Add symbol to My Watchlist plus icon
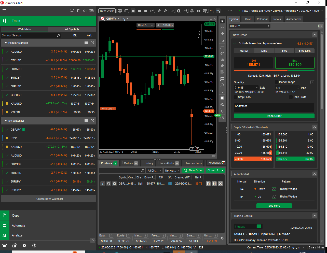This screenshot has height=253, width=327. pyautogui.click(x=80, y=121)
